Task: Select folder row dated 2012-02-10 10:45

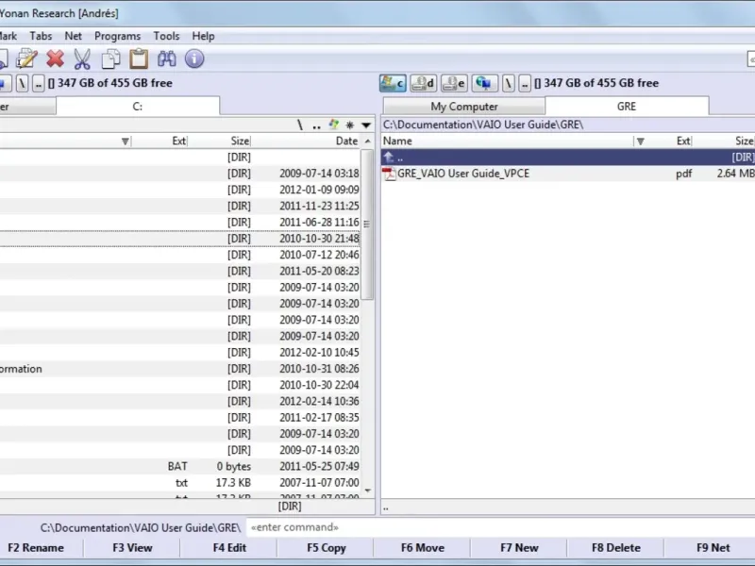Action: click(179, 353)
